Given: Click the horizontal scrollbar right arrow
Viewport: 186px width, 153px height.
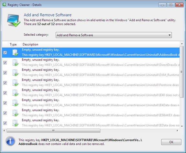Looking at the screenshot, I should (177, 131).
